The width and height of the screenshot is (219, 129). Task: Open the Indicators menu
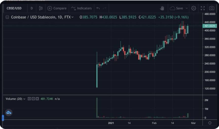pyautogui.click(x=81, y=8)
